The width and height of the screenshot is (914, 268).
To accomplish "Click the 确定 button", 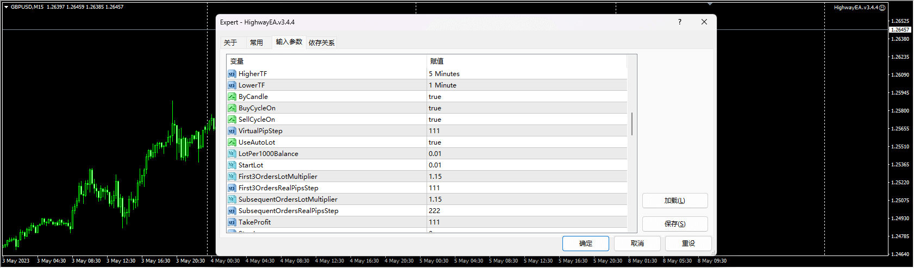I will tap(586, 244).
